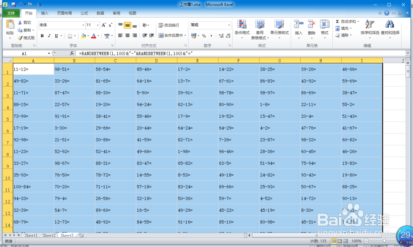Image resolution: width=413 pixels, height=247 pixels.
Task: Toggle Italic formatting
Action: (49, 36)
